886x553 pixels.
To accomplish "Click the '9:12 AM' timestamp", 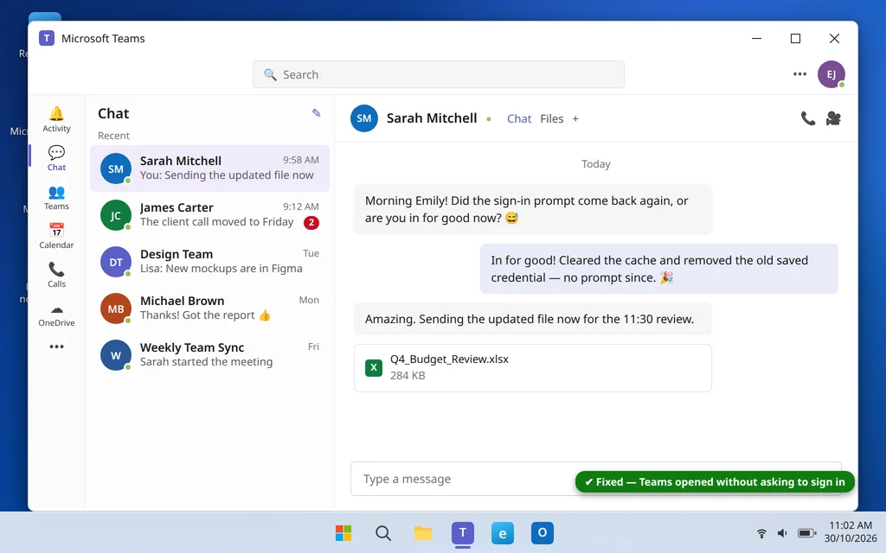I will pyautogui.click(x=301, y=207).
